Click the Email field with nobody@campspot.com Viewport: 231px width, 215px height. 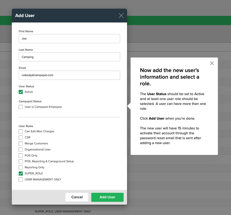pyautogui.click(x=69, y=75)
